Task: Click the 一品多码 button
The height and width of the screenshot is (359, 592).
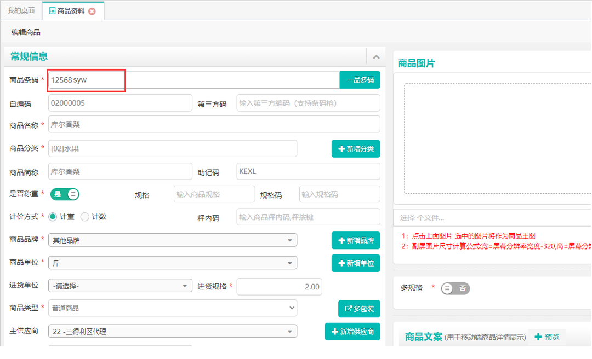Action: 360,80
